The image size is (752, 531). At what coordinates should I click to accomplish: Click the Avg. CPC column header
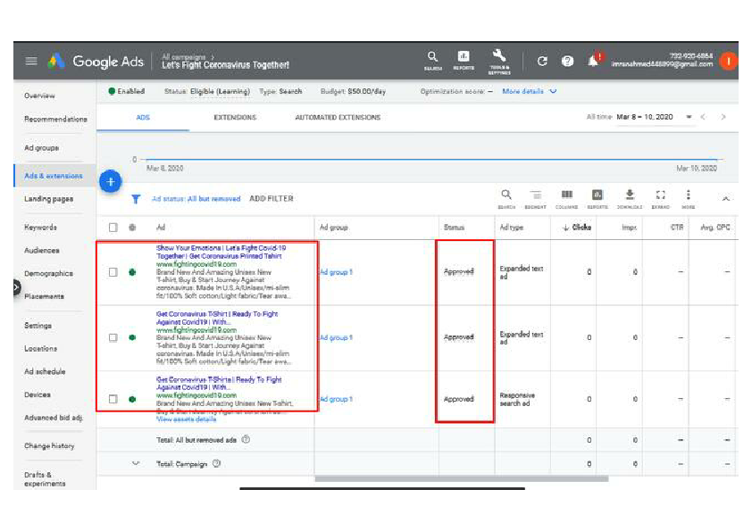point(715,228)
